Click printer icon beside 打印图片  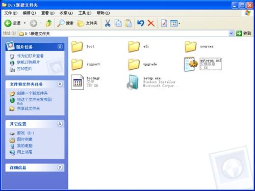pos(12,69)
